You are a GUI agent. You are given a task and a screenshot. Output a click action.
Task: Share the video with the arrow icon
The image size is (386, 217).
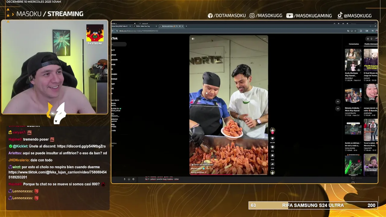click(x=272, y=164)
